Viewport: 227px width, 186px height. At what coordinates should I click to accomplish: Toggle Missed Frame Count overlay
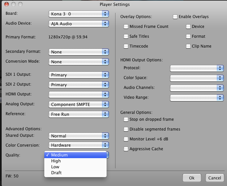pos(126,27)
